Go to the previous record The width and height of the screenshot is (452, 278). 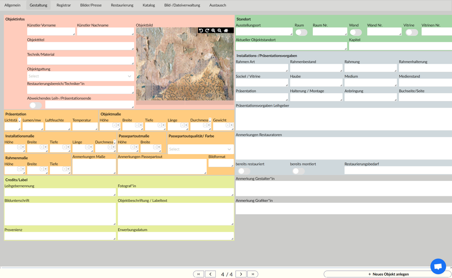pyautogui.click(x=210, y=274)
